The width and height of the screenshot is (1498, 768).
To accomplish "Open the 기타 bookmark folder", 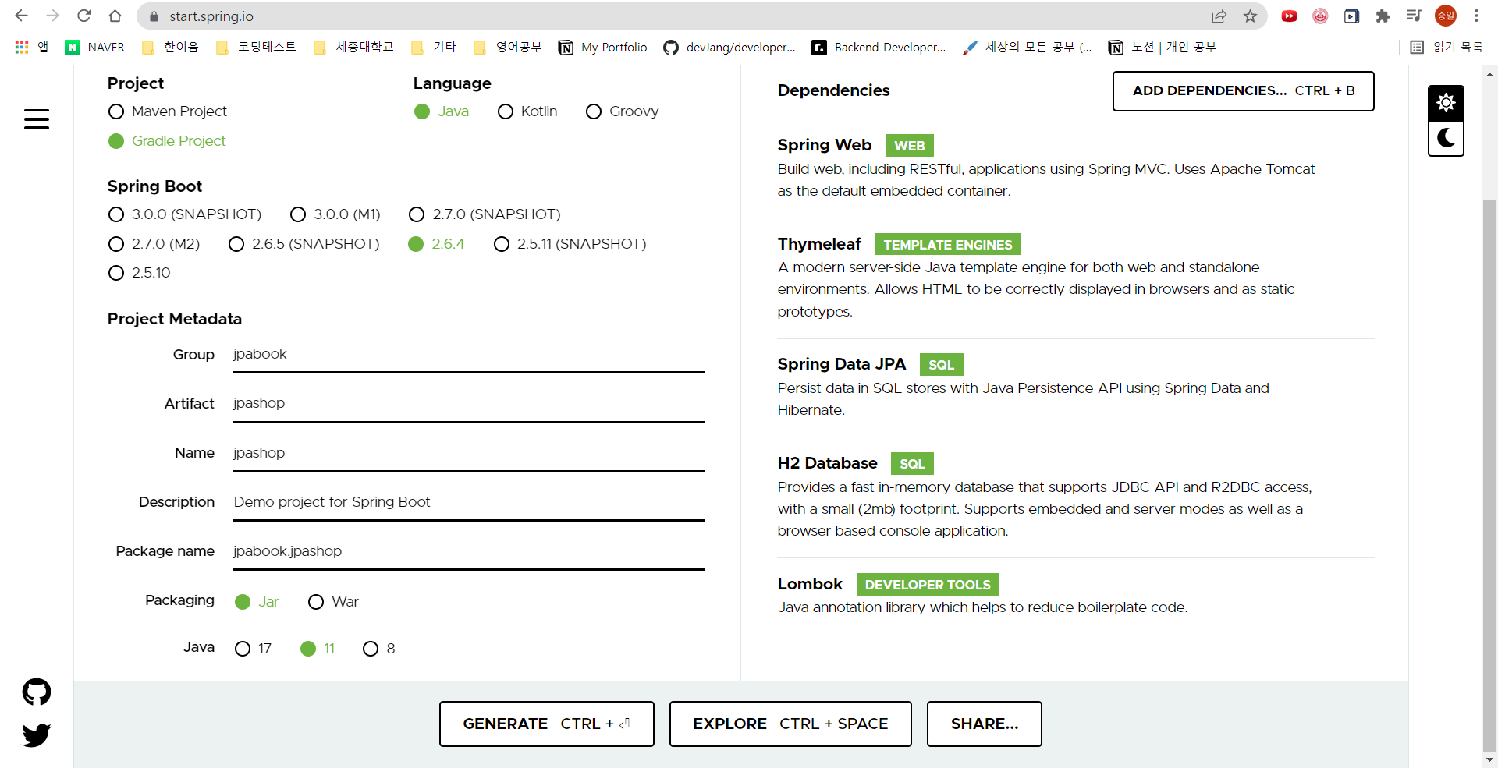I will coord(435,48).
